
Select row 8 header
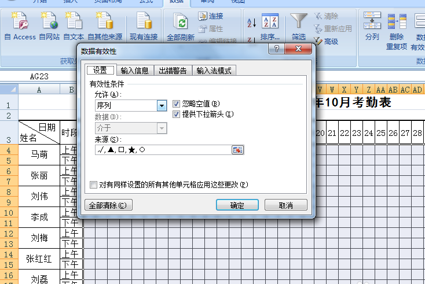pyautogui.click(x=9, y=191)
